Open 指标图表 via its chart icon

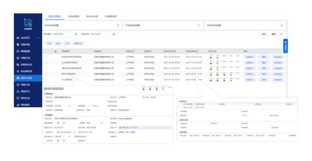pos(18,105)
